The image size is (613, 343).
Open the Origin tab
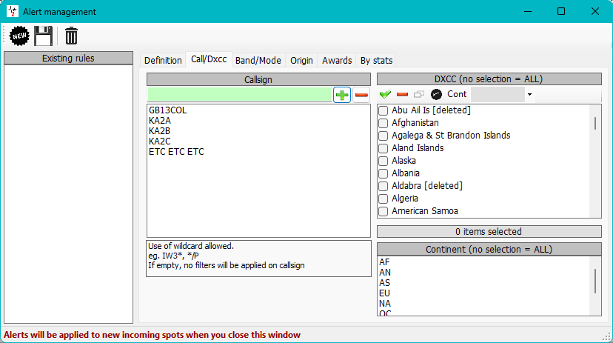tap(301, 60)
